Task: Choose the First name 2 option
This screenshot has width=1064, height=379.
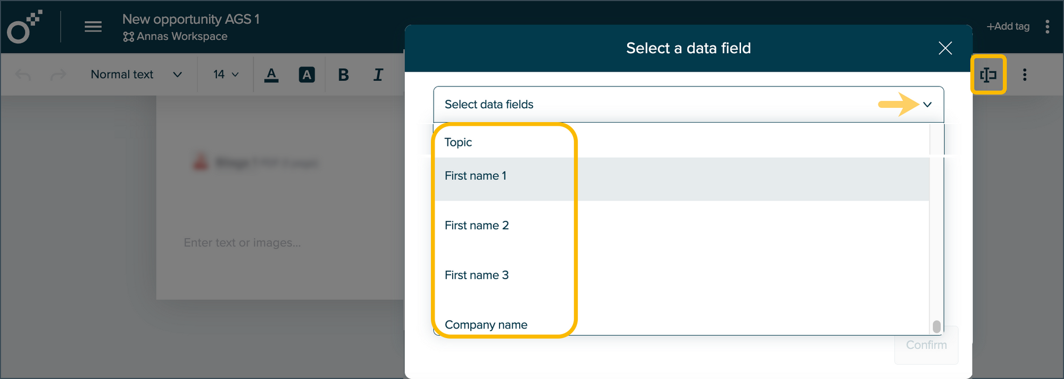Action: point(682,226)
